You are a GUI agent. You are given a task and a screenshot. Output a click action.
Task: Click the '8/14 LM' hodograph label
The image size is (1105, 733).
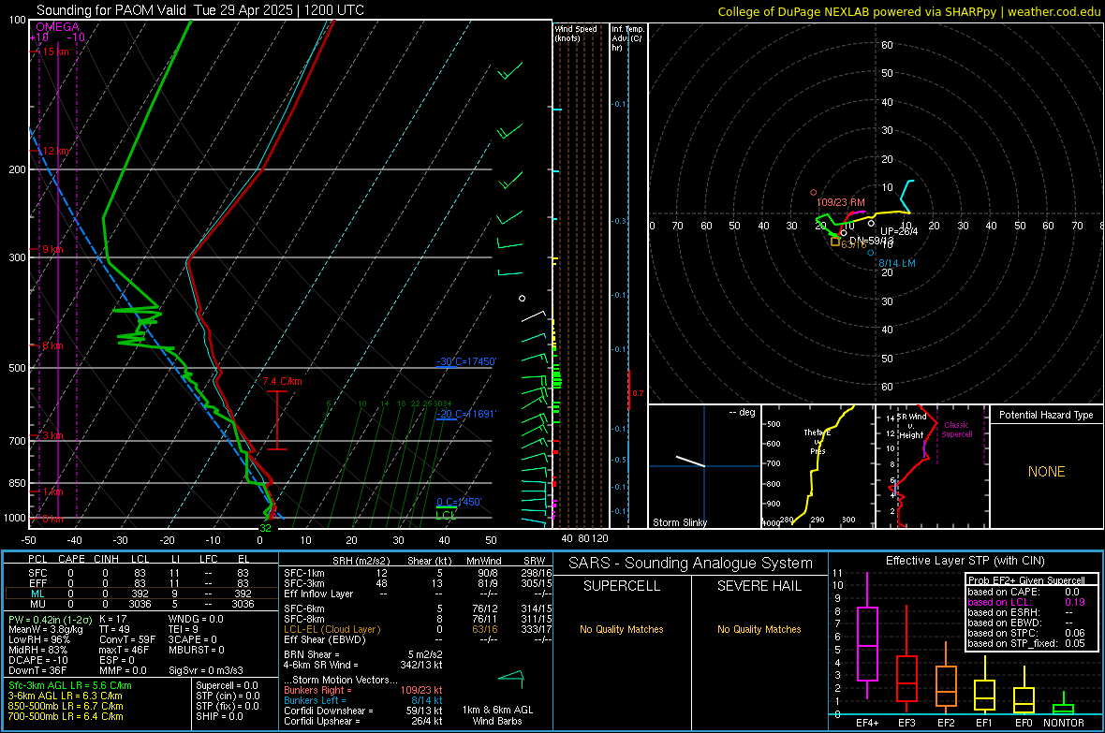coord(897,263)
